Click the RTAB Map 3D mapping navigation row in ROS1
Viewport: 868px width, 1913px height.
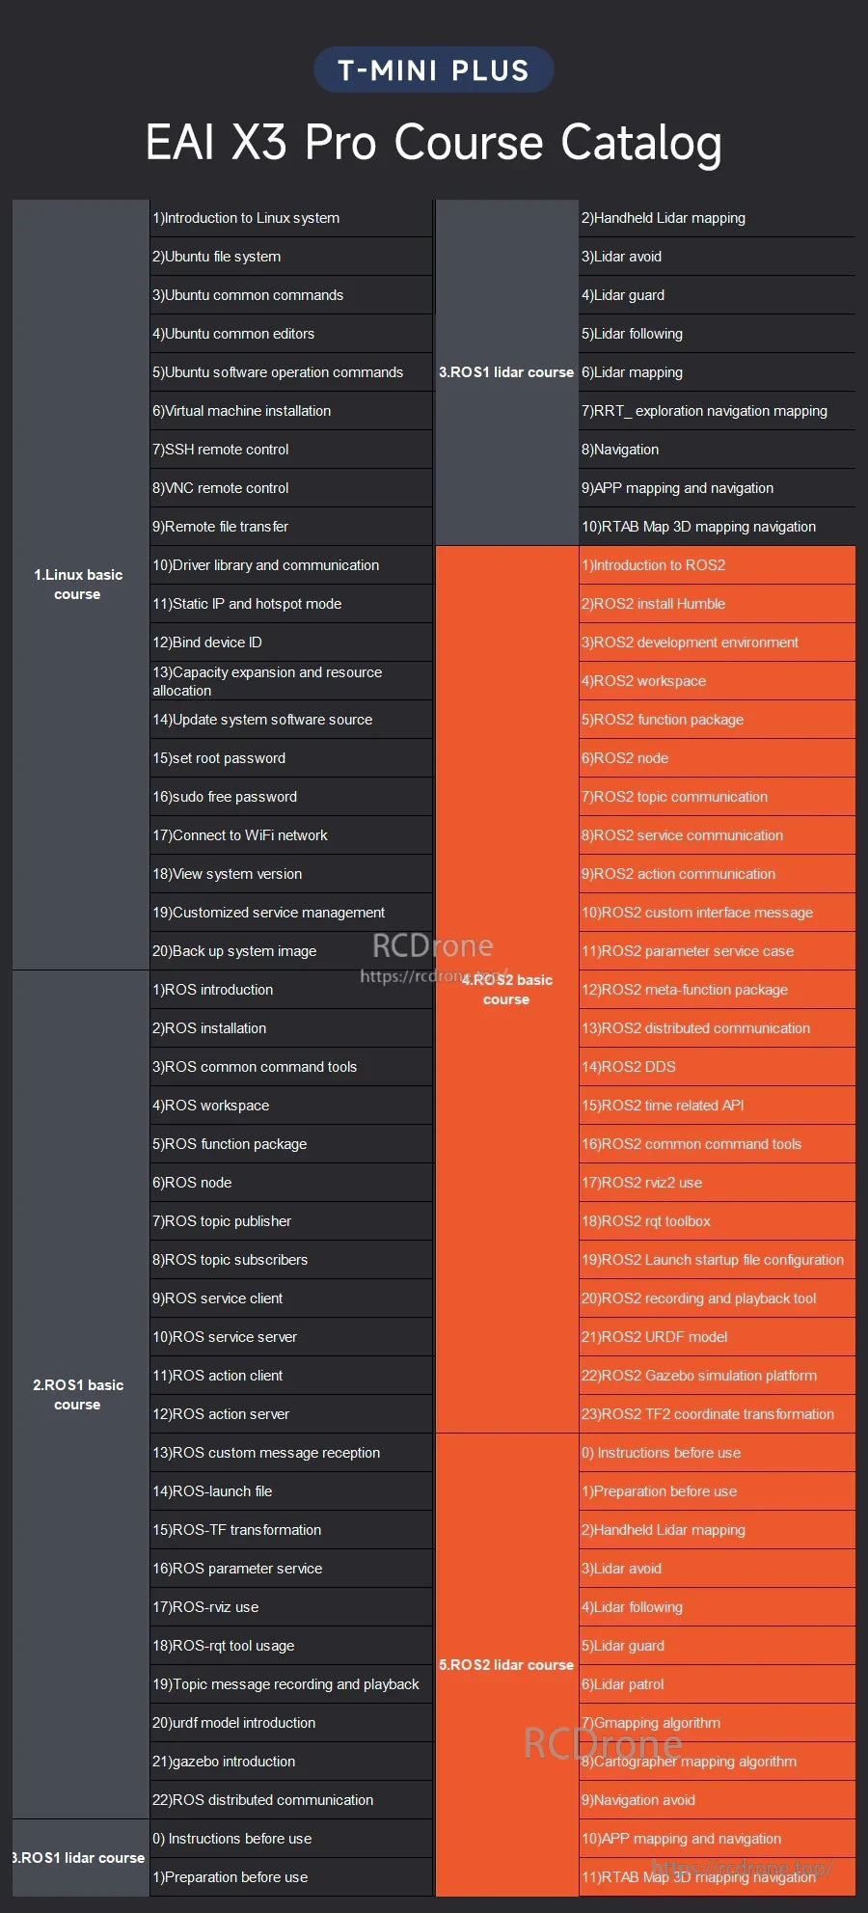(x=718, y=527)
